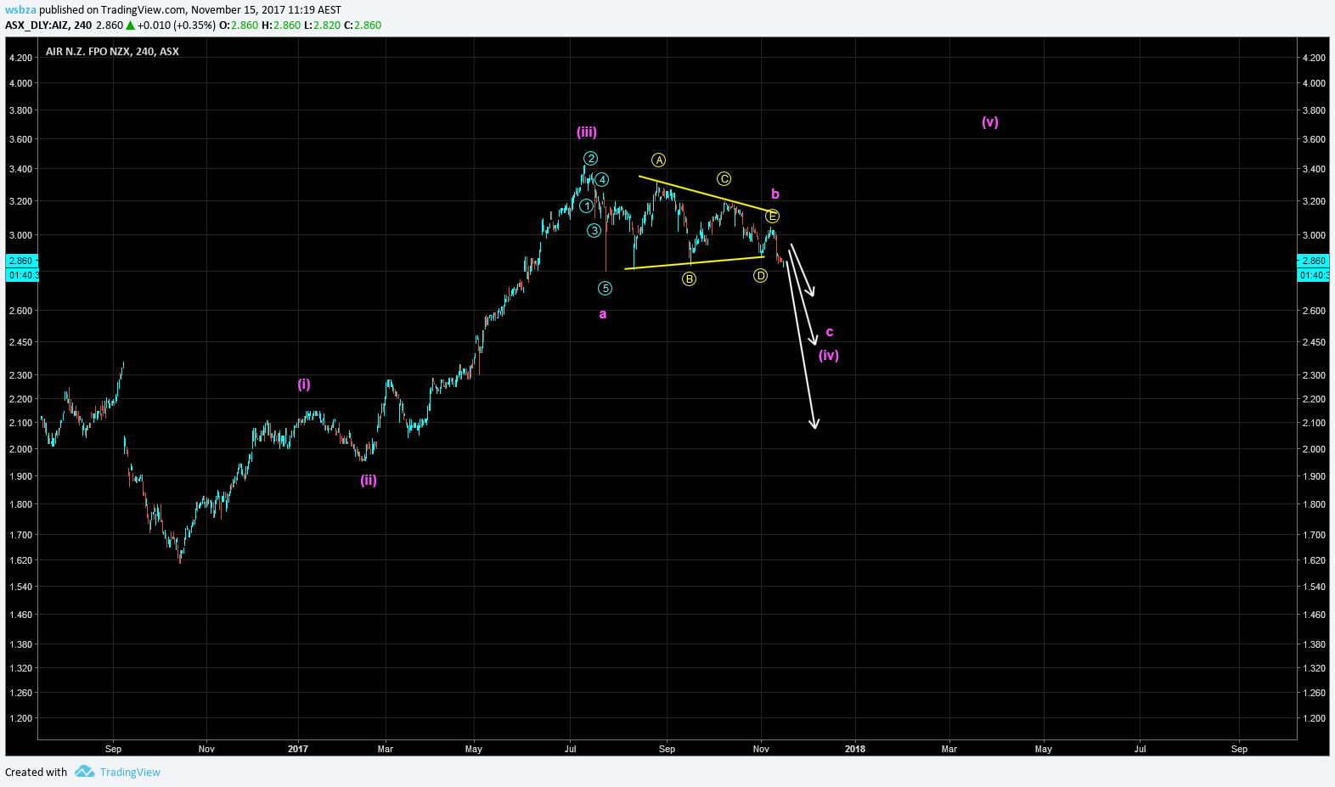Click the cyan circled 3 marker
This screenshot has width=1335, height=787.
594,231
